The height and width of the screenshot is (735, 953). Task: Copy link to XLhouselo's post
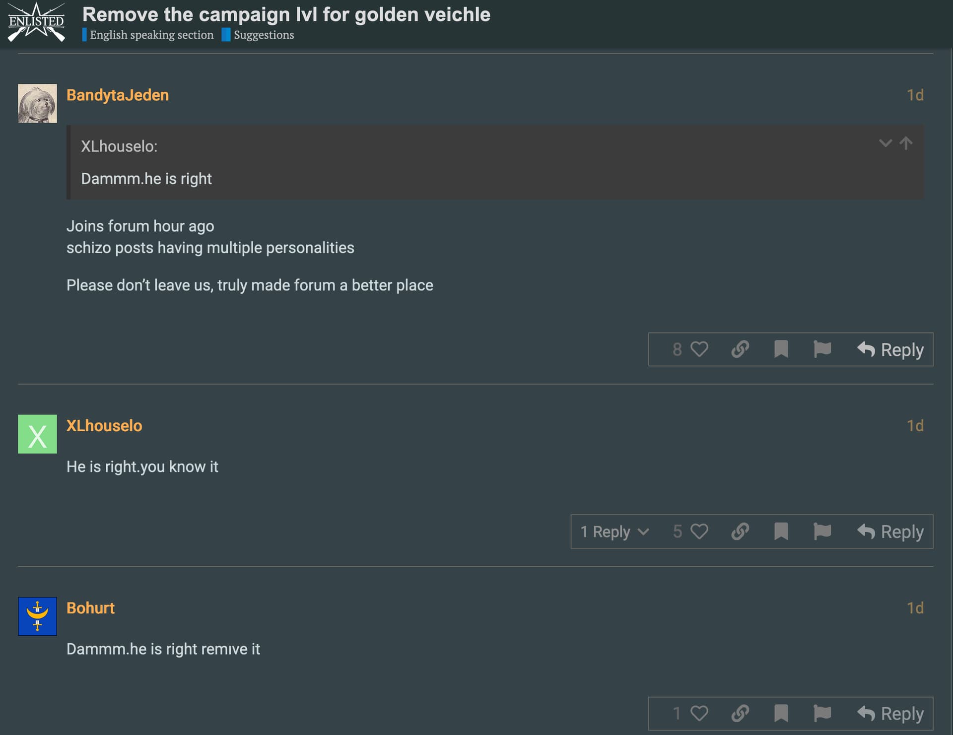(x=740, y=532)
